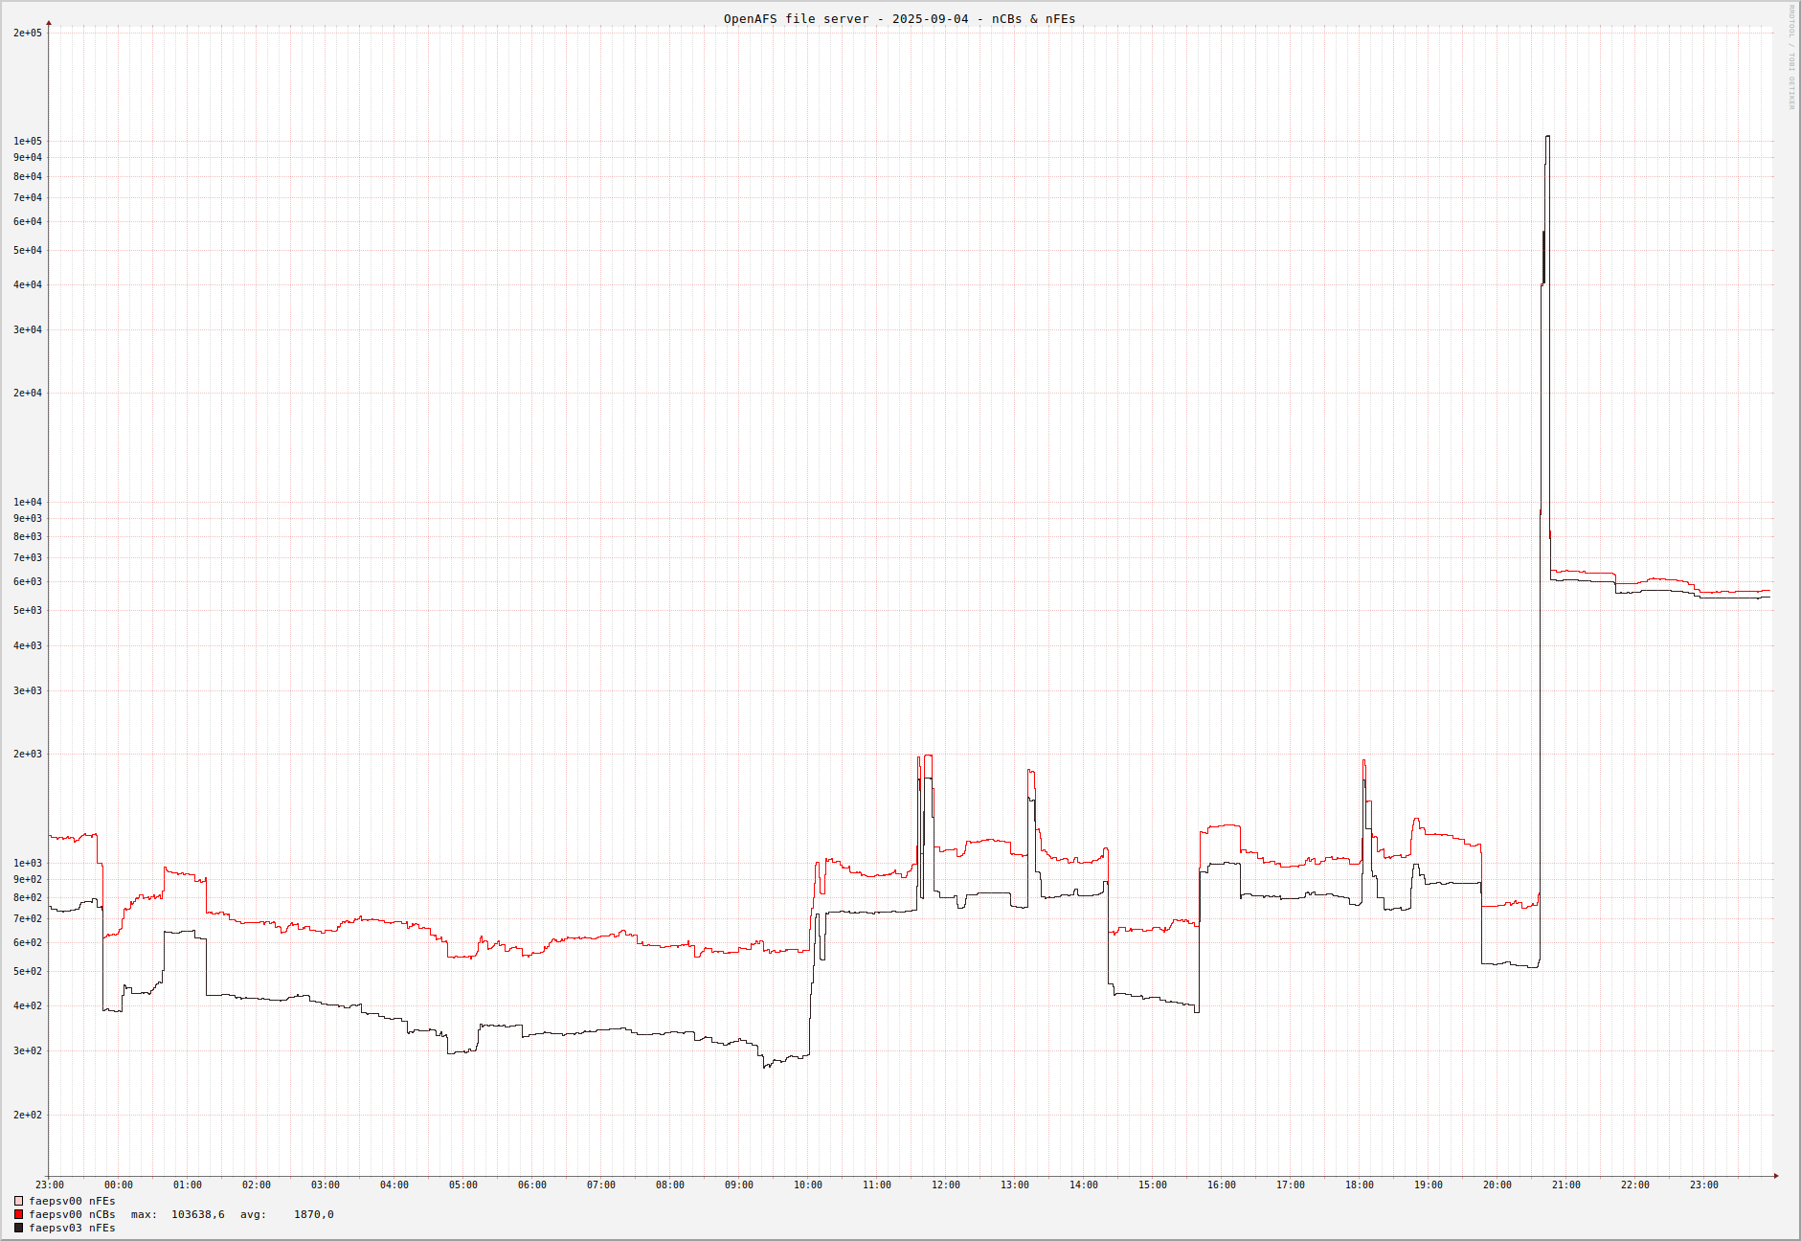Click the red arrow at the x-axis end
Viewport: 1801px width, 1241px height.
pyautogui.click(x=1776, y=1176)
